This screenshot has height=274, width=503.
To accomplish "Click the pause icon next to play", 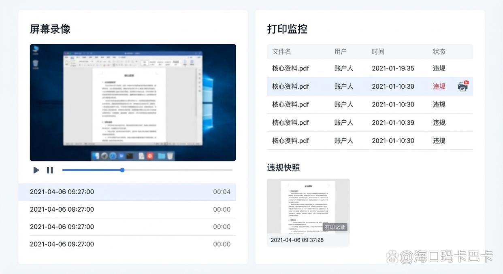I will 50,170.
